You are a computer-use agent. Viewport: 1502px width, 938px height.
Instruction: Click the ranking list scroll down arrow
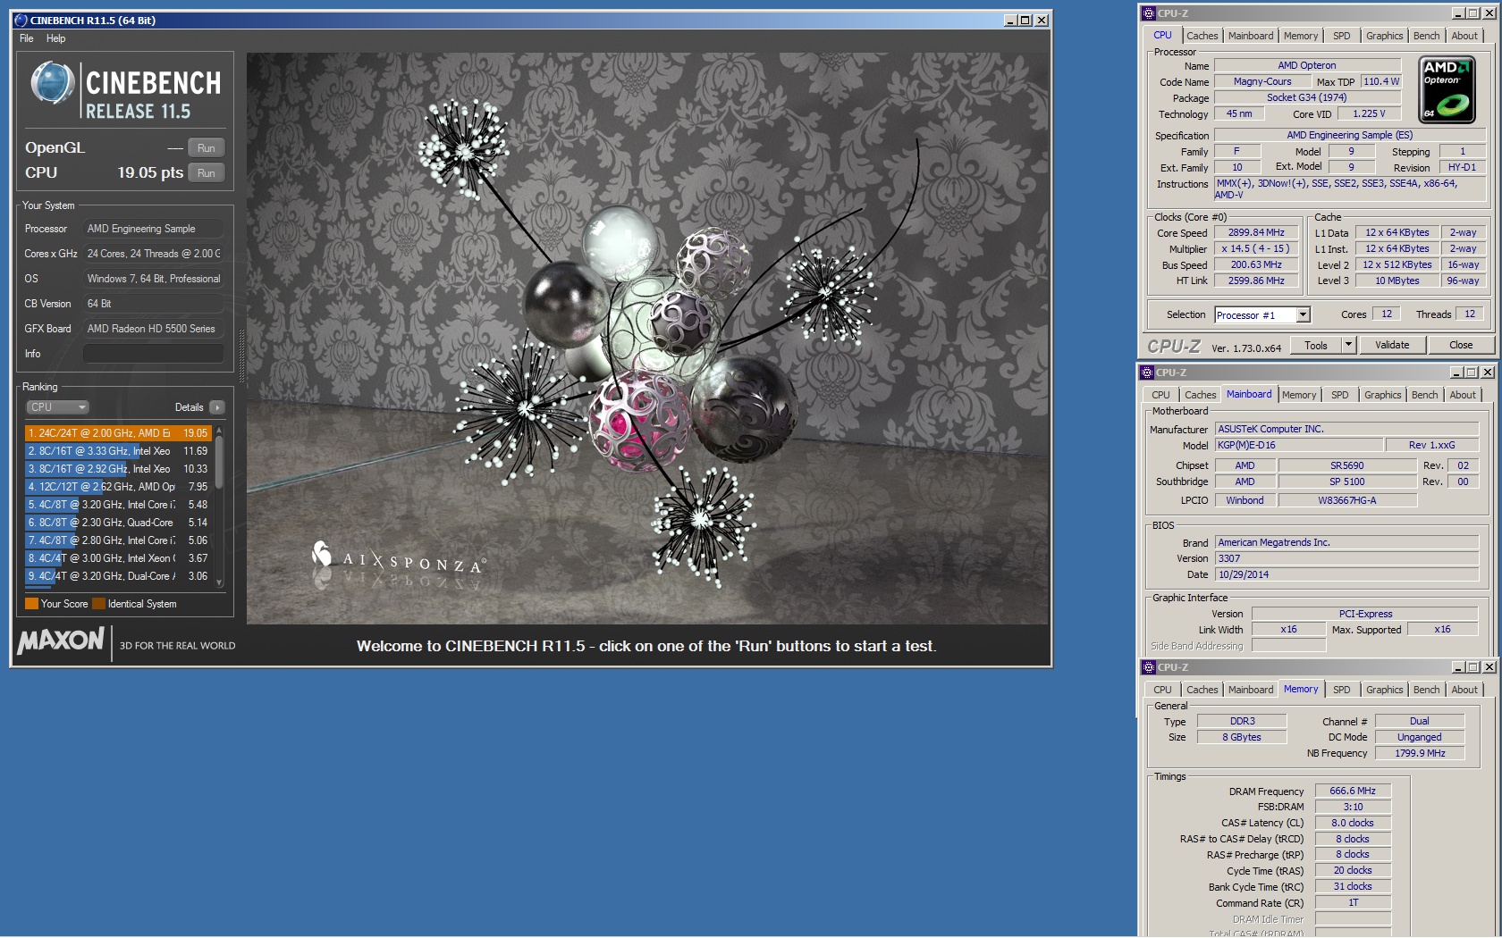pos(219,583)
